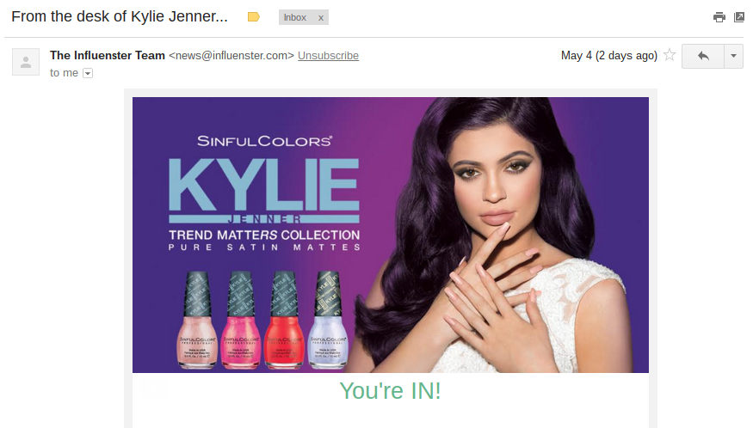The height and width of the screenshot is (428, 753).
Task: Open email in new window icon
Action: [739, 17]
